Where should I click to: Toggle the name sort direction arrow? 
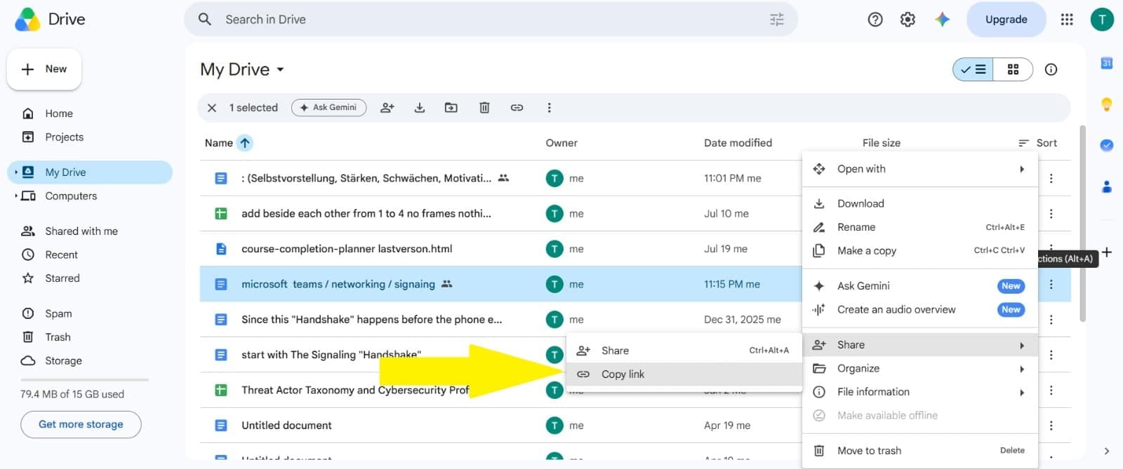pyautogui.click(x=244, y=143)
